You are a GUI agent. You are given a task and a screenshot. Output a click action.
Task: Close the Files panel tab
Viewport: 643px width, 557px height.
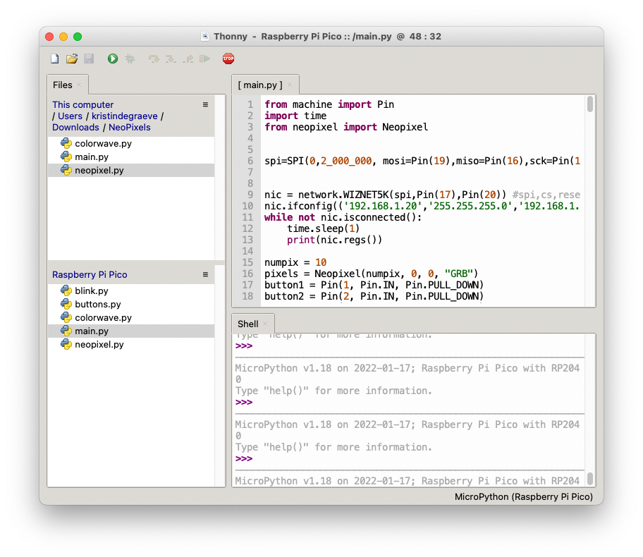pos(79,85)
